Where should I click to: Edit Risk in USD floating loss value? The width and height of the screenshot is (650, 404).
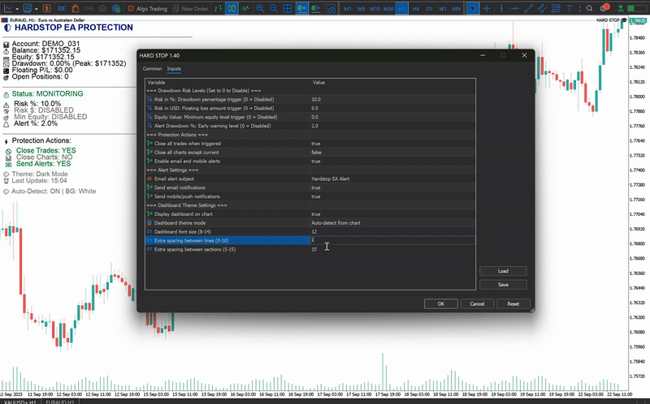click(x=392, y=108)
